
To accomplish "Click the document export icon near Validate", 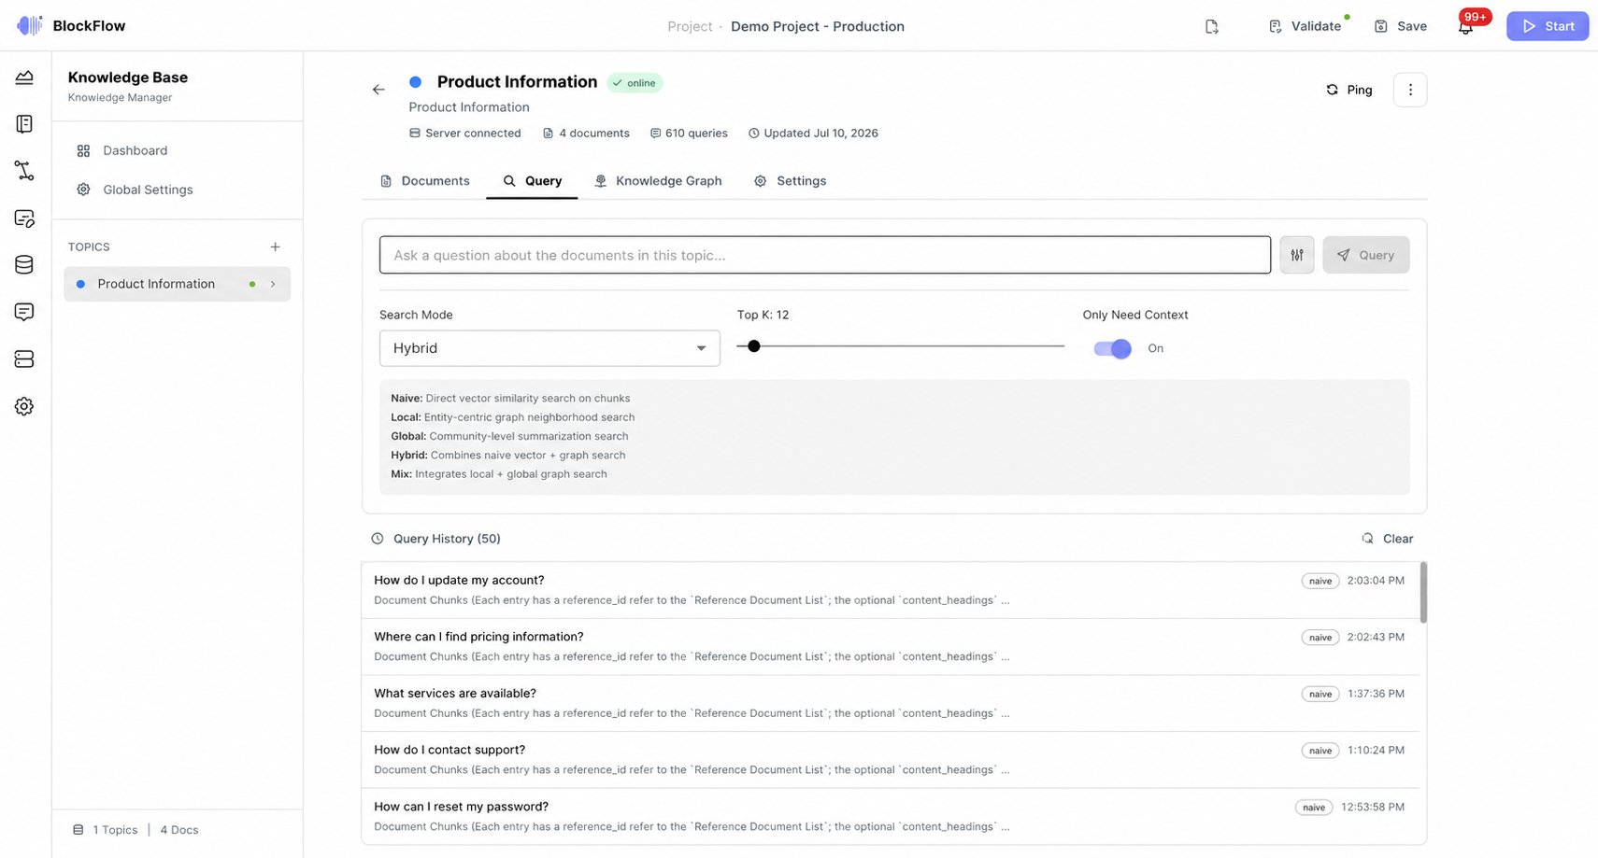I will pos(1212,26).
